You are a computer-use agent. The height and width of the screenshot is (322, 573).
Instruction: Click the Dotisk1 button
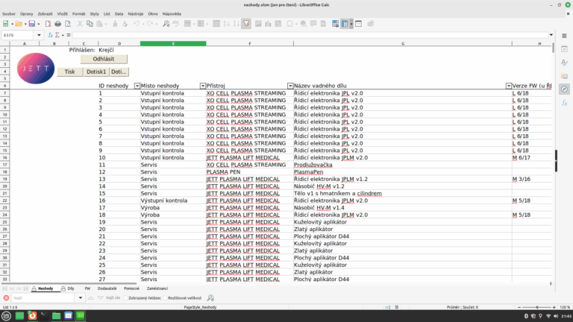tap(96, 72)
